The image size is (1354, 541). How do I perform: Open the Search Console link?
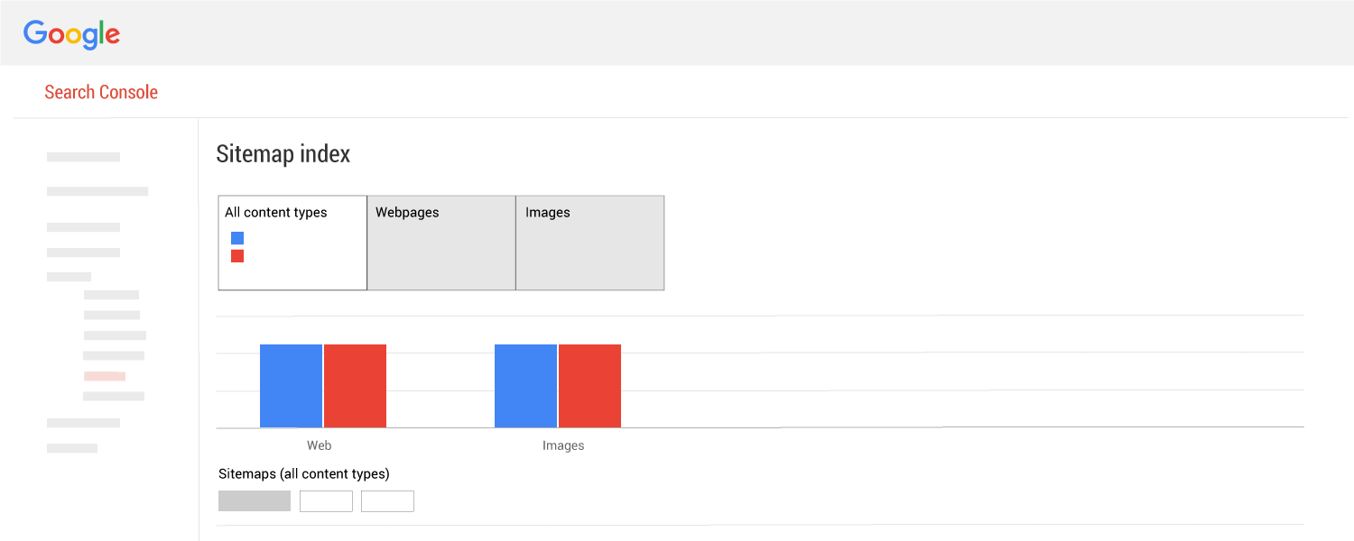[101, 92]
